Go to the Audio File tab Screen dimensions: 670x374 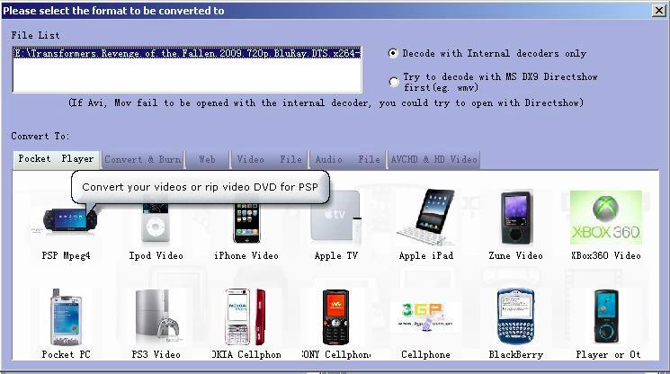[347, 160]
